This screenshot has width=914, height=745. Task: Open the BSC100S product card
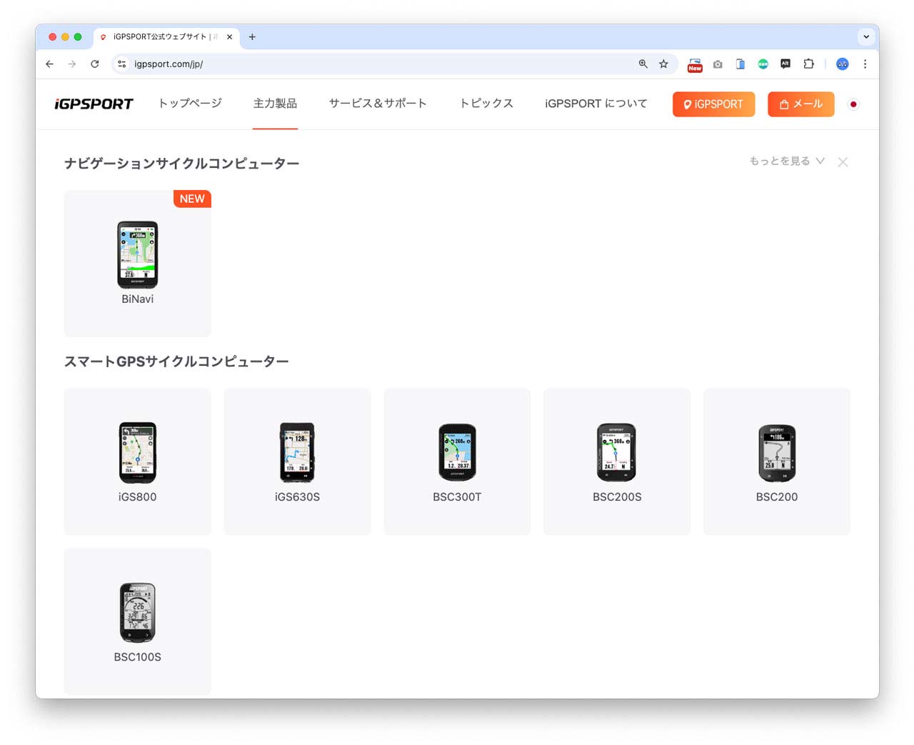tap(138, 621)
